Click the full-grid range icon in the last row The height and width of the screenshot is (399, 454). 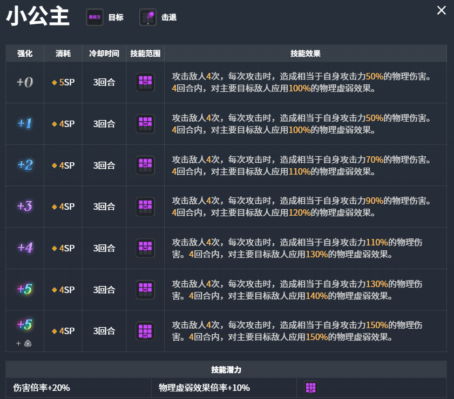point(145,331)
